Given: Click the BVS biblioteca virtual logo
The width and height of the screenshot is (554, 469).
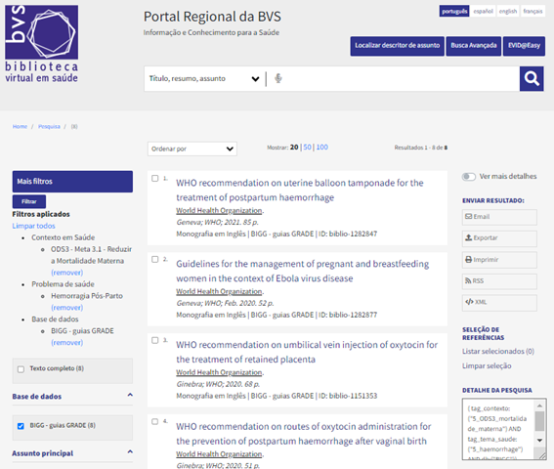Looking at the screenshot, I should (x=42, y=44).
